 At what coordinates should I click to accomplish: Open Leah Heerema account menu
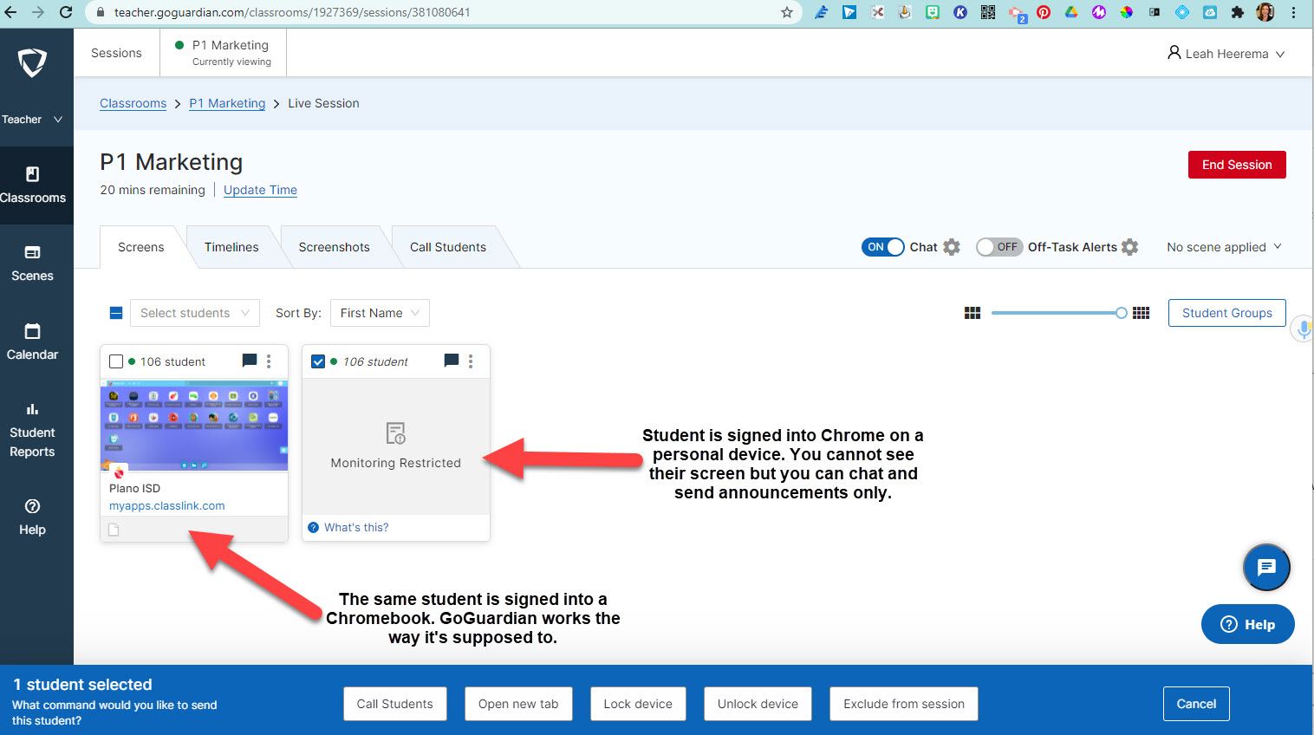pyautogui.click(x=1226, y=53)
